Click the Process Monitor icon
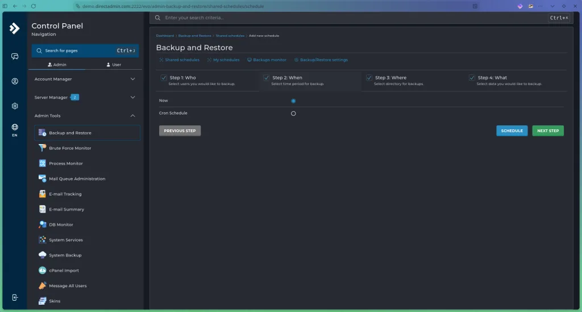Screen dimensions: 582x312 pos(42,163)
